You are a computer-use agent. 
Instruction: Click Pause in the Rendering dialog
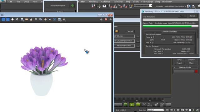(x=182, y=16)
